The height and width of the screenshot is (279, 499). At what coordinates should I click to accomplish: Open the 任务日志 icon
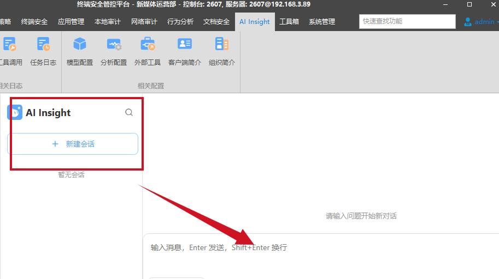[43, 44]
